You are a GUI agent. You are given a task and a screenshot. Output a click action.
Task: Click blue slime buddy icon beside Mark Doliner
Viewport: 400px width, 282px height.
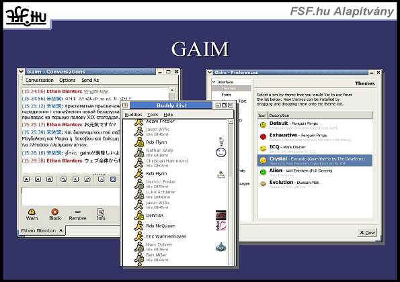[221, 246]
